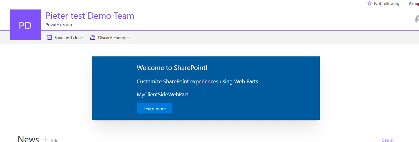The width and height of the screenshot is (419, 142).
Task: Open the PD site logo tile
Action: (25, 25)
